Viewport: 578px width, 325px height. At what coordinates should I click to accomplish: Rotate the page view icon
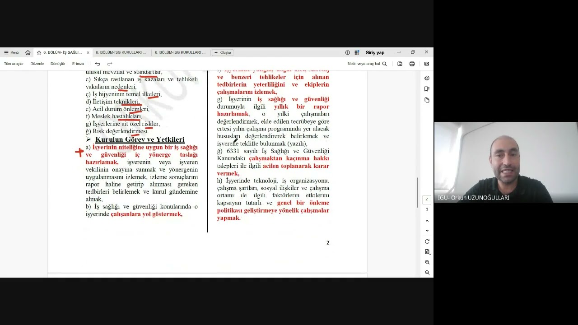(x=427, y=241)
